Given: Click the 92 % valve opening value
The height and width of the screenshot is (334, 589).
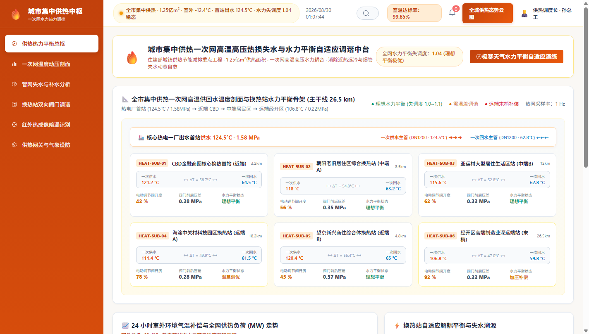Looking at the screenshot, I should point(430,277).
